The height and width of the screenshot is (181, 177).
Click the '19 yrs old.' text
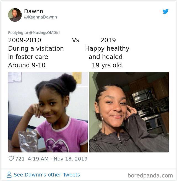(108, 65)
